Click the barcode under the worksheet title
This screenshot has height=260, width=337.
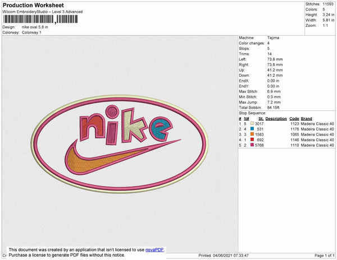pyautogui.click(x=40, y=19)
